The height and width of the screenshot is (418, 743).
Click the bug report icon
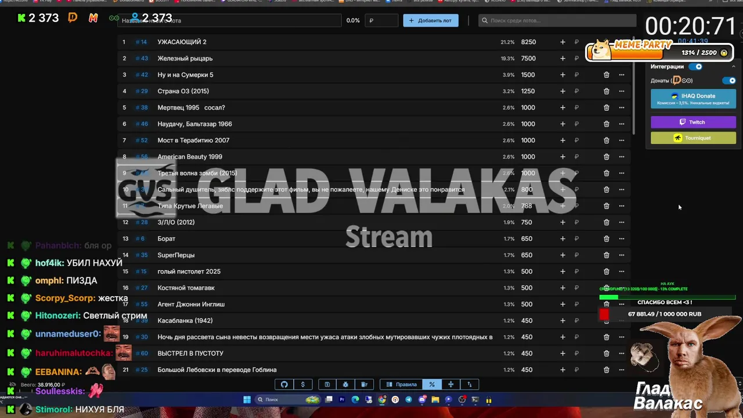(345, 384)
